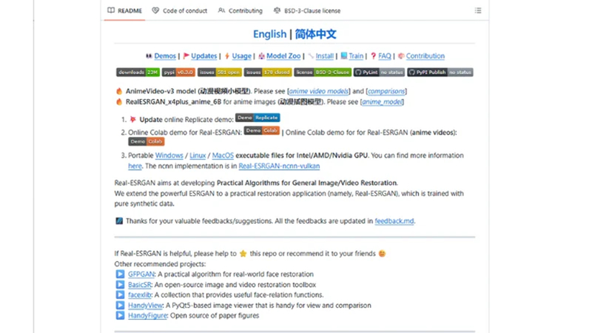Click the Demo Replicate badge
This screenshot has width=592, height=333.
pyautogui.click(x=258, y=118)
